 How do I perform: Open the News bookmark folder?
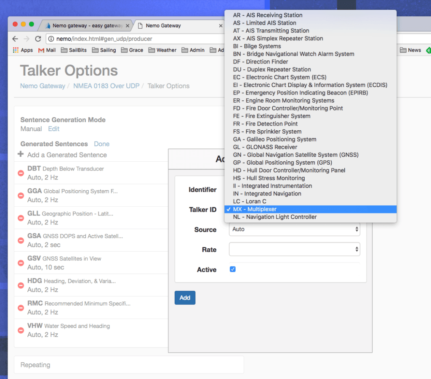(x=410, y=50)
